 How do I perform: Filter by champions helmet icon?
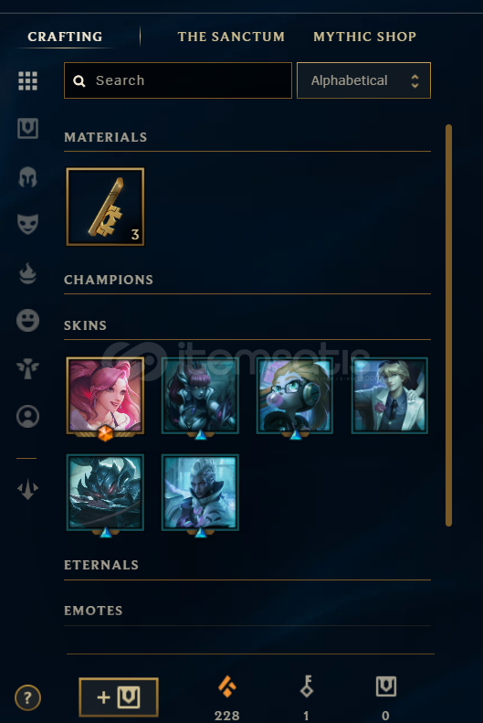27,176
